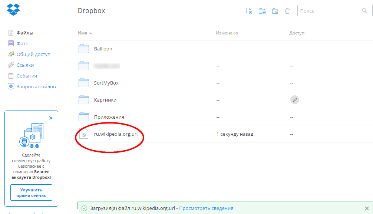Open the Ссылки section
This screenshot has height=214, width=373.
point(25,65)
